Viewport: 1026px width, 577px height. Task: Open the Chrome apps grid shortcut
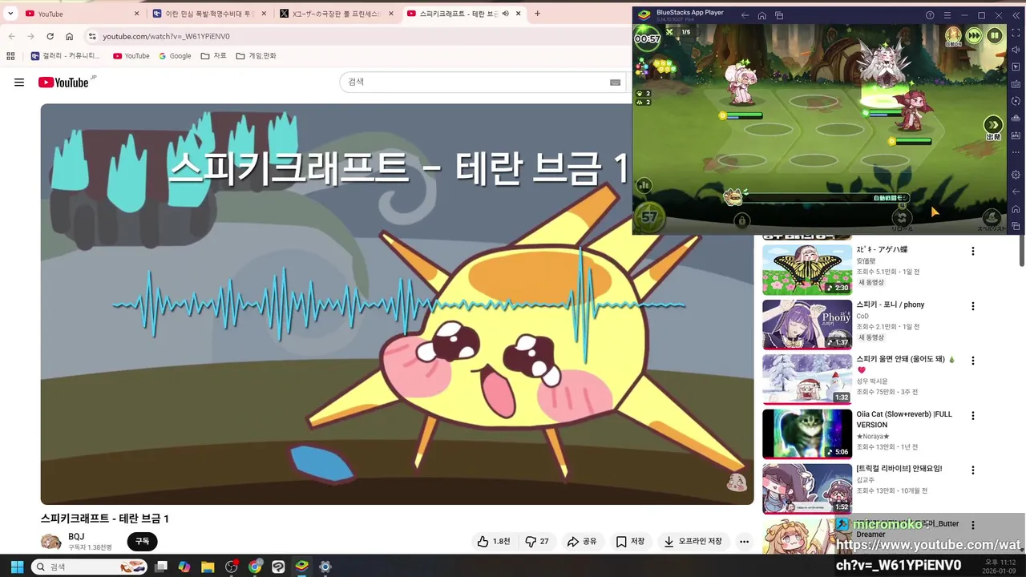click(10, 56)
